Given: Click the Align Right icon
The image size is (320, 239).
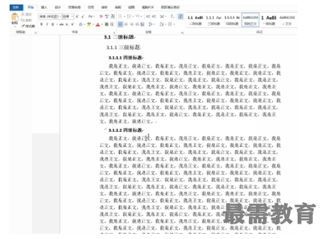Looking at the screenshot, I should tap(132, 24).
